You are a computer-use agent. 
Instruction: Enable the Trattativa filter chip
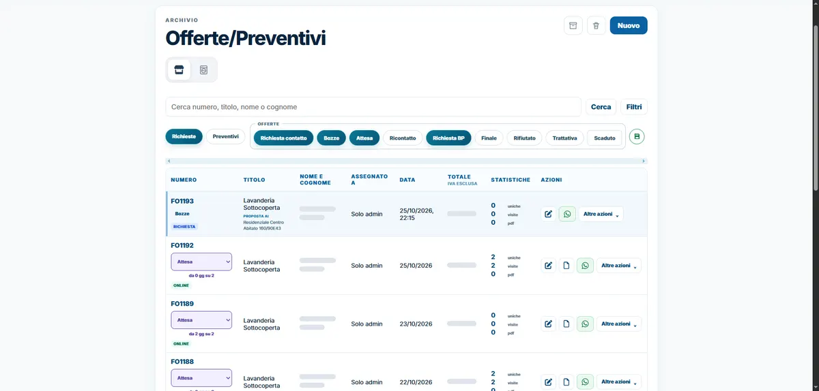pos(564,138)
